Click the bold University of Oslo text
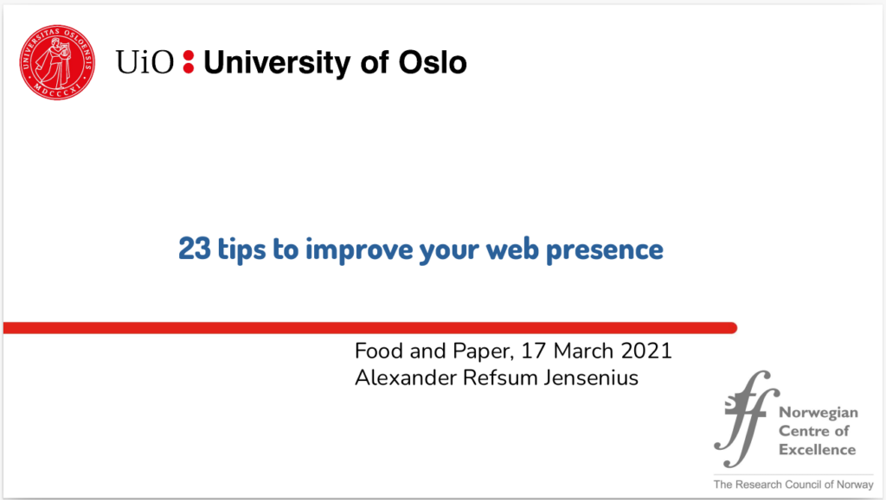 (x=335, y=62)
